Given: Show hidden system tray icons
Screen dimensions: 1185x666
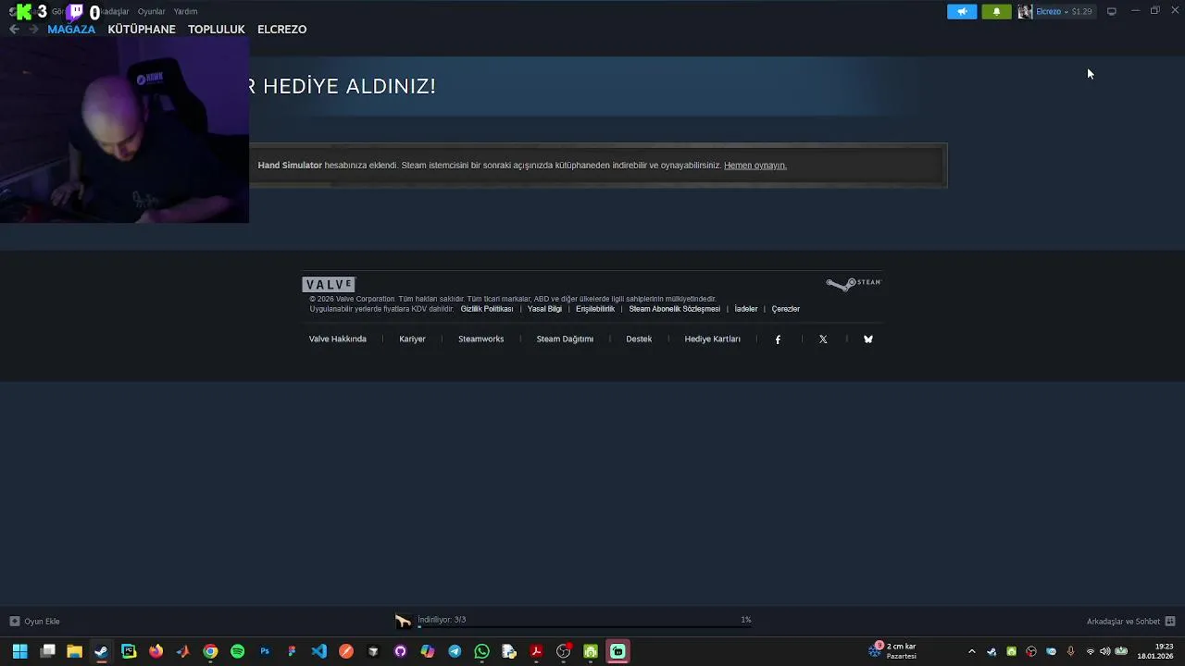Looking at the screenshot, I should [x=971, y=652].
